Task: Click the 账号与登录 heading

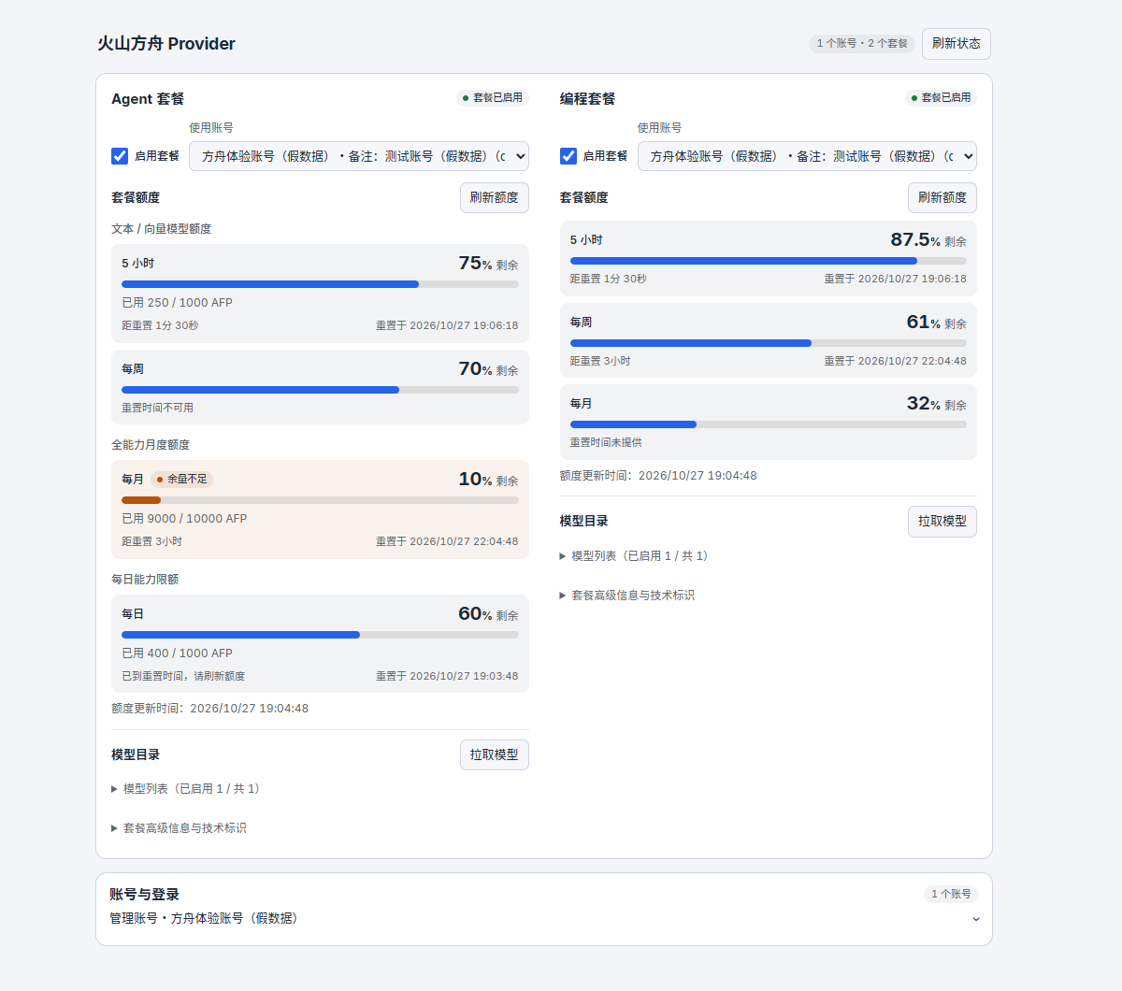Action: [144, 895]
